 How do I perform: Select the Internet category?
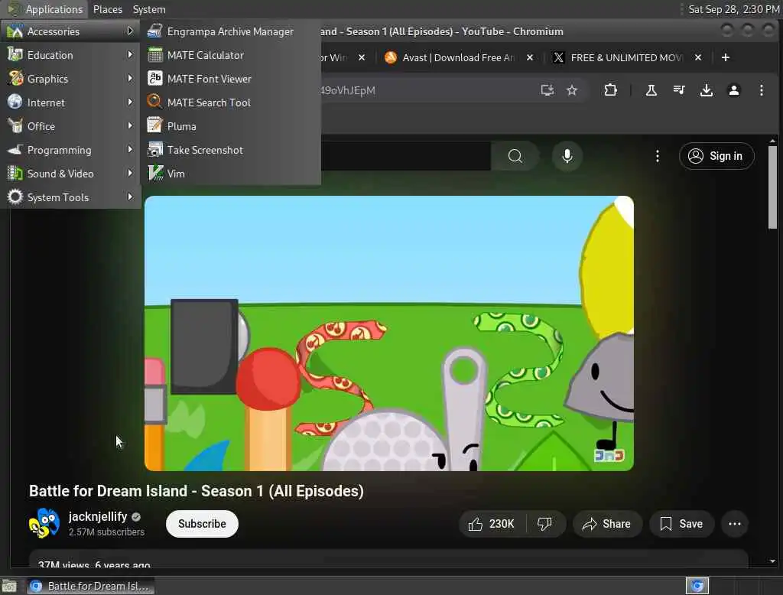[70, 102]
